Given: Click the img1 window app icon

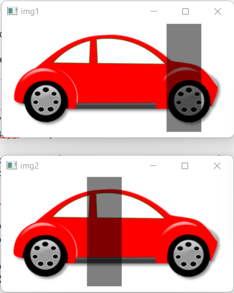Looking at the screenshot, I should pyautogui.click(x=12, y=11).
